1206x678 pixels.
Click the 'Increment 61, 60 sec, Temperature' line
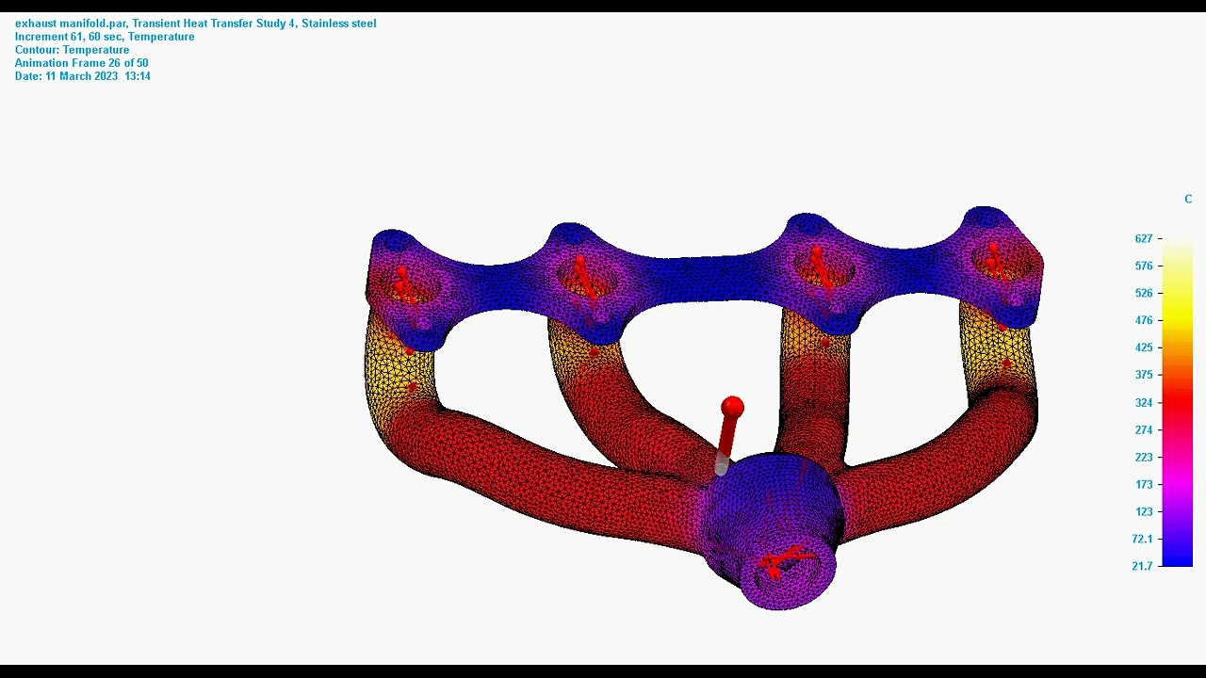click(105, 37)
